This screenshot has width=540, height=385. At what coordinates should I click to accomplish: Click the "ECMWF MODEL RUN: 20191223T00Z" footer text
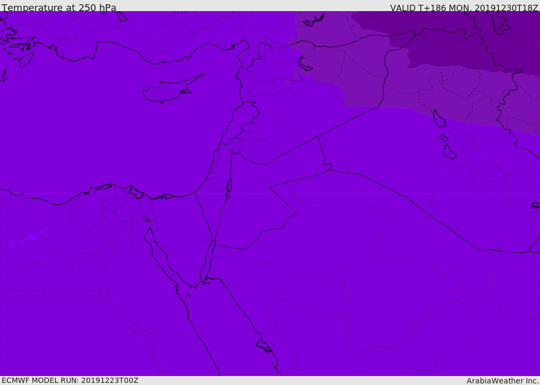pos(70,380)
